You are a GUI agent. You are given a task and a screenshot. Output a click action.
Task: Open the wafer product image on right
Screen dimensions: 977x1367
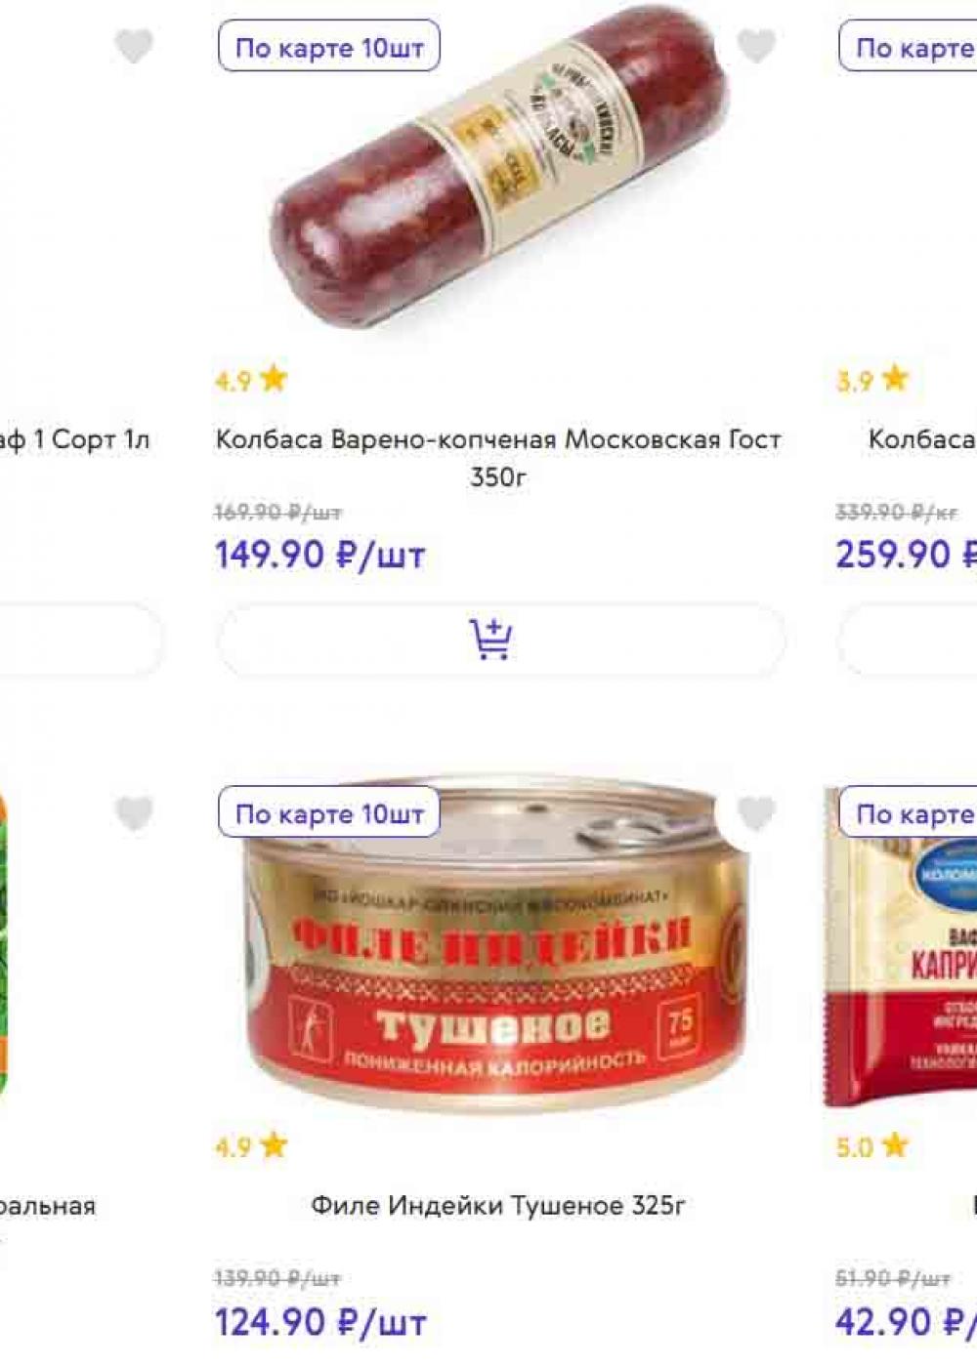pos(901,947)
